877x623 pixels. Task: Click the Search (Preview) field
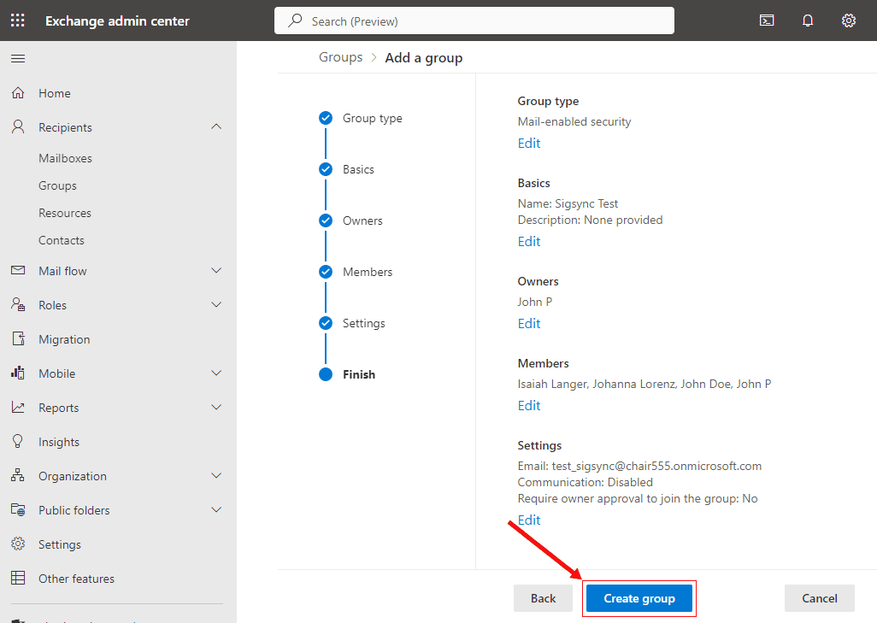click(474, 21)
